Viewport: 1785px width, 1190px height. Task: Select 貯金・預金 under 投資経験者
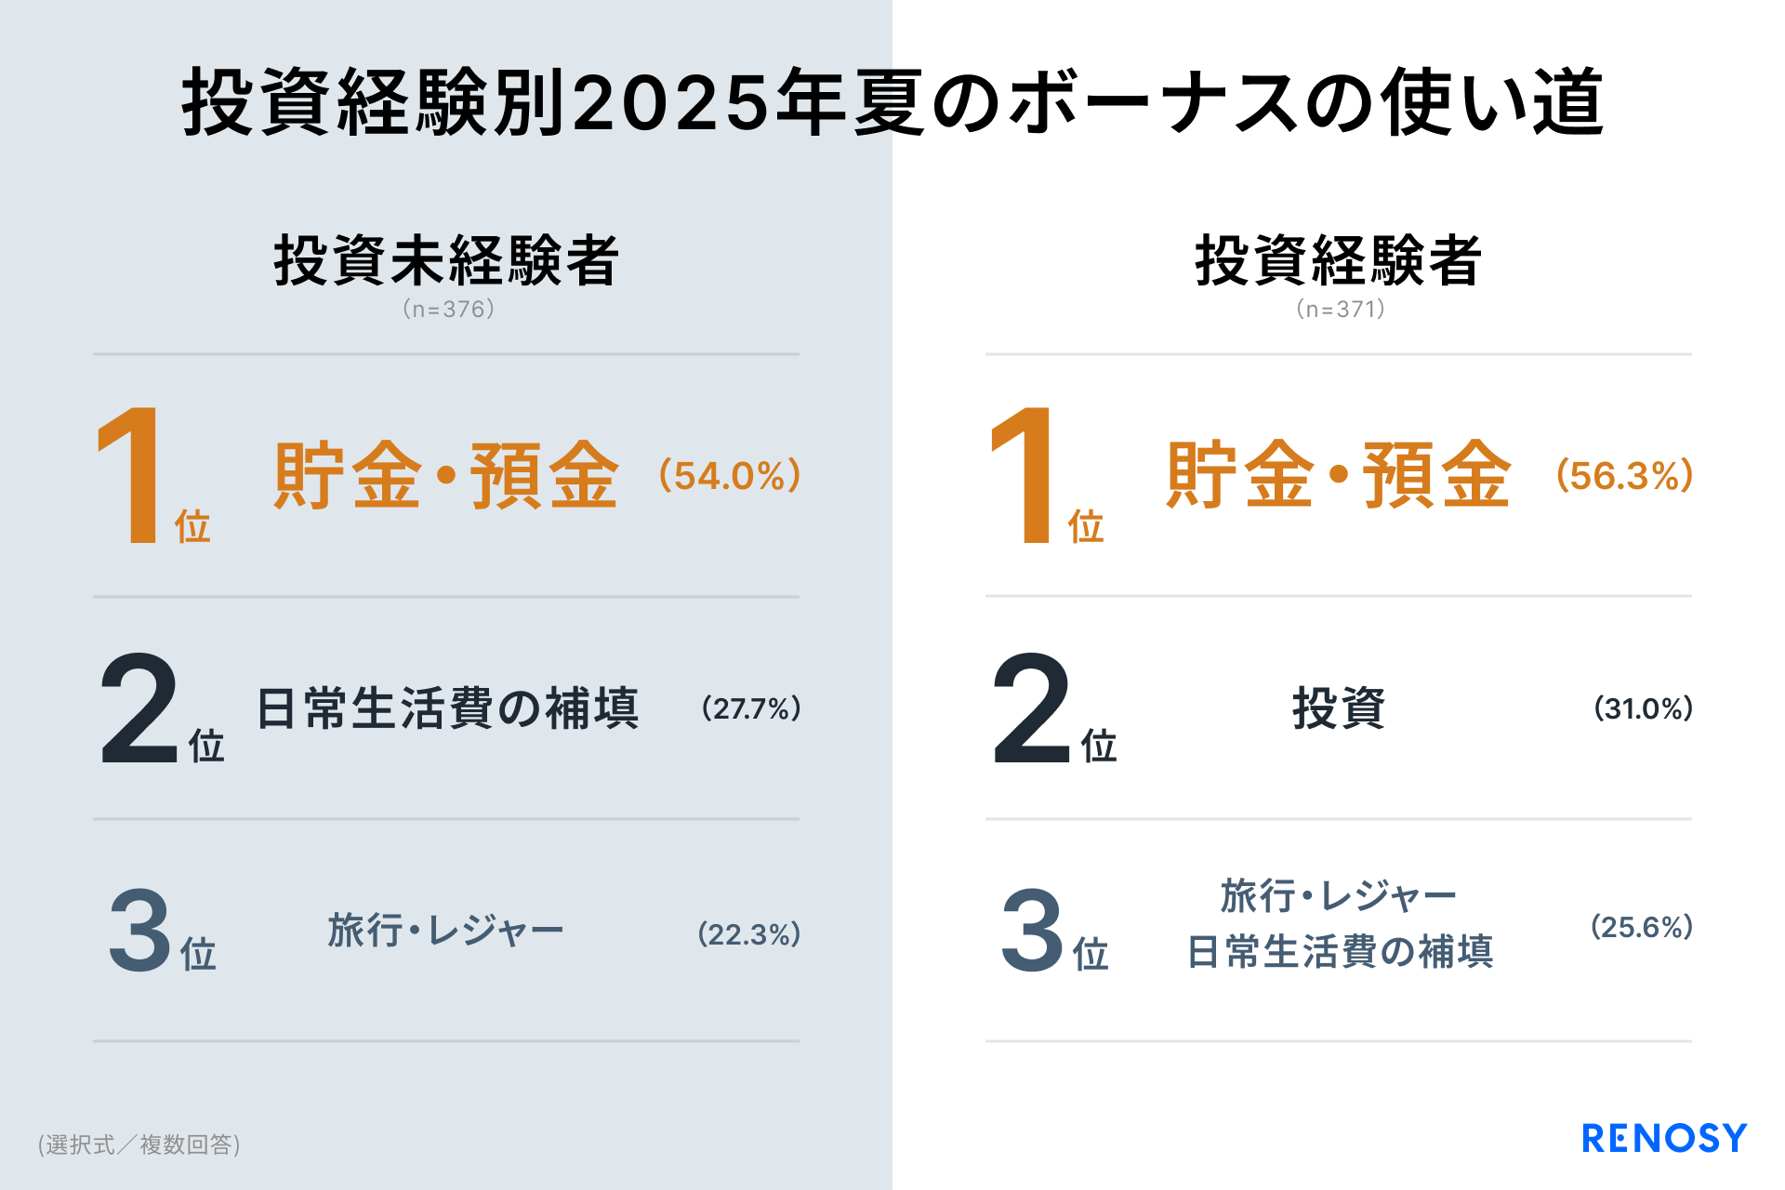1338,475
